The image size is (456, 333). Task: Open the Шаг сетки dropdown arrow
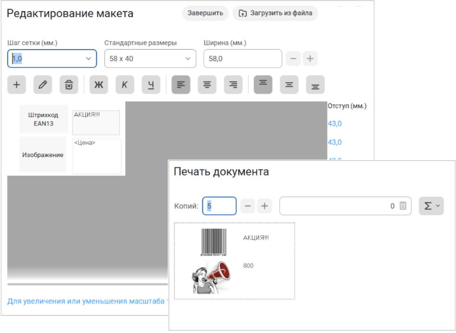pyautogui.click(x=88, y=59)
